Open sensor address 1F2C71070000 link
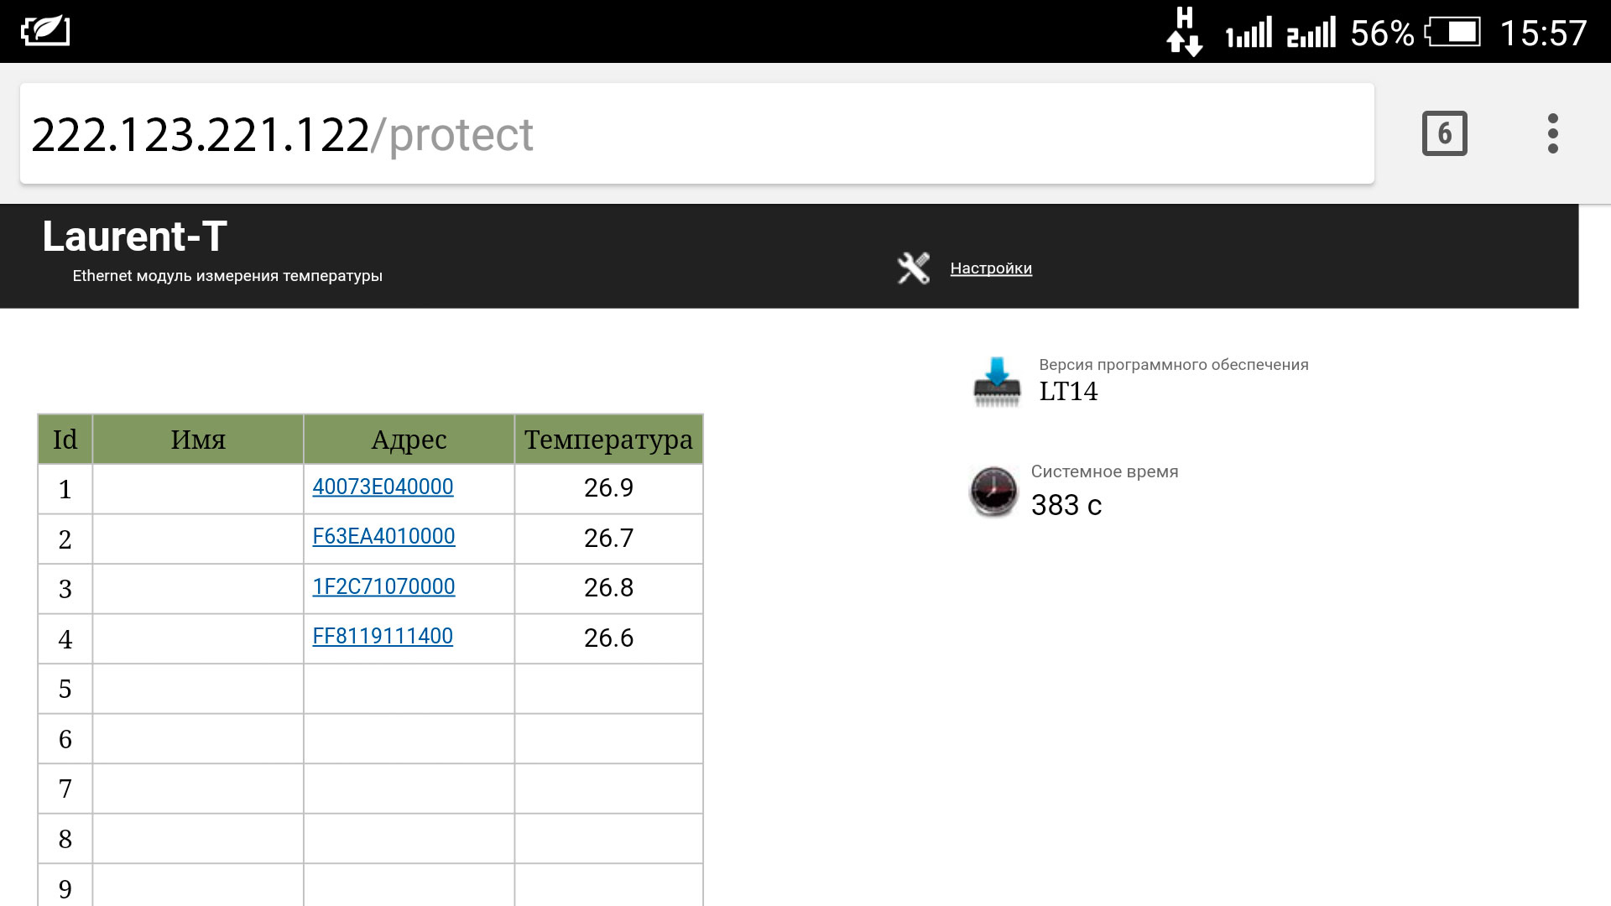The height and width of the screenshot is (906, 1611). pyautogui.click(x=383, y=586)
